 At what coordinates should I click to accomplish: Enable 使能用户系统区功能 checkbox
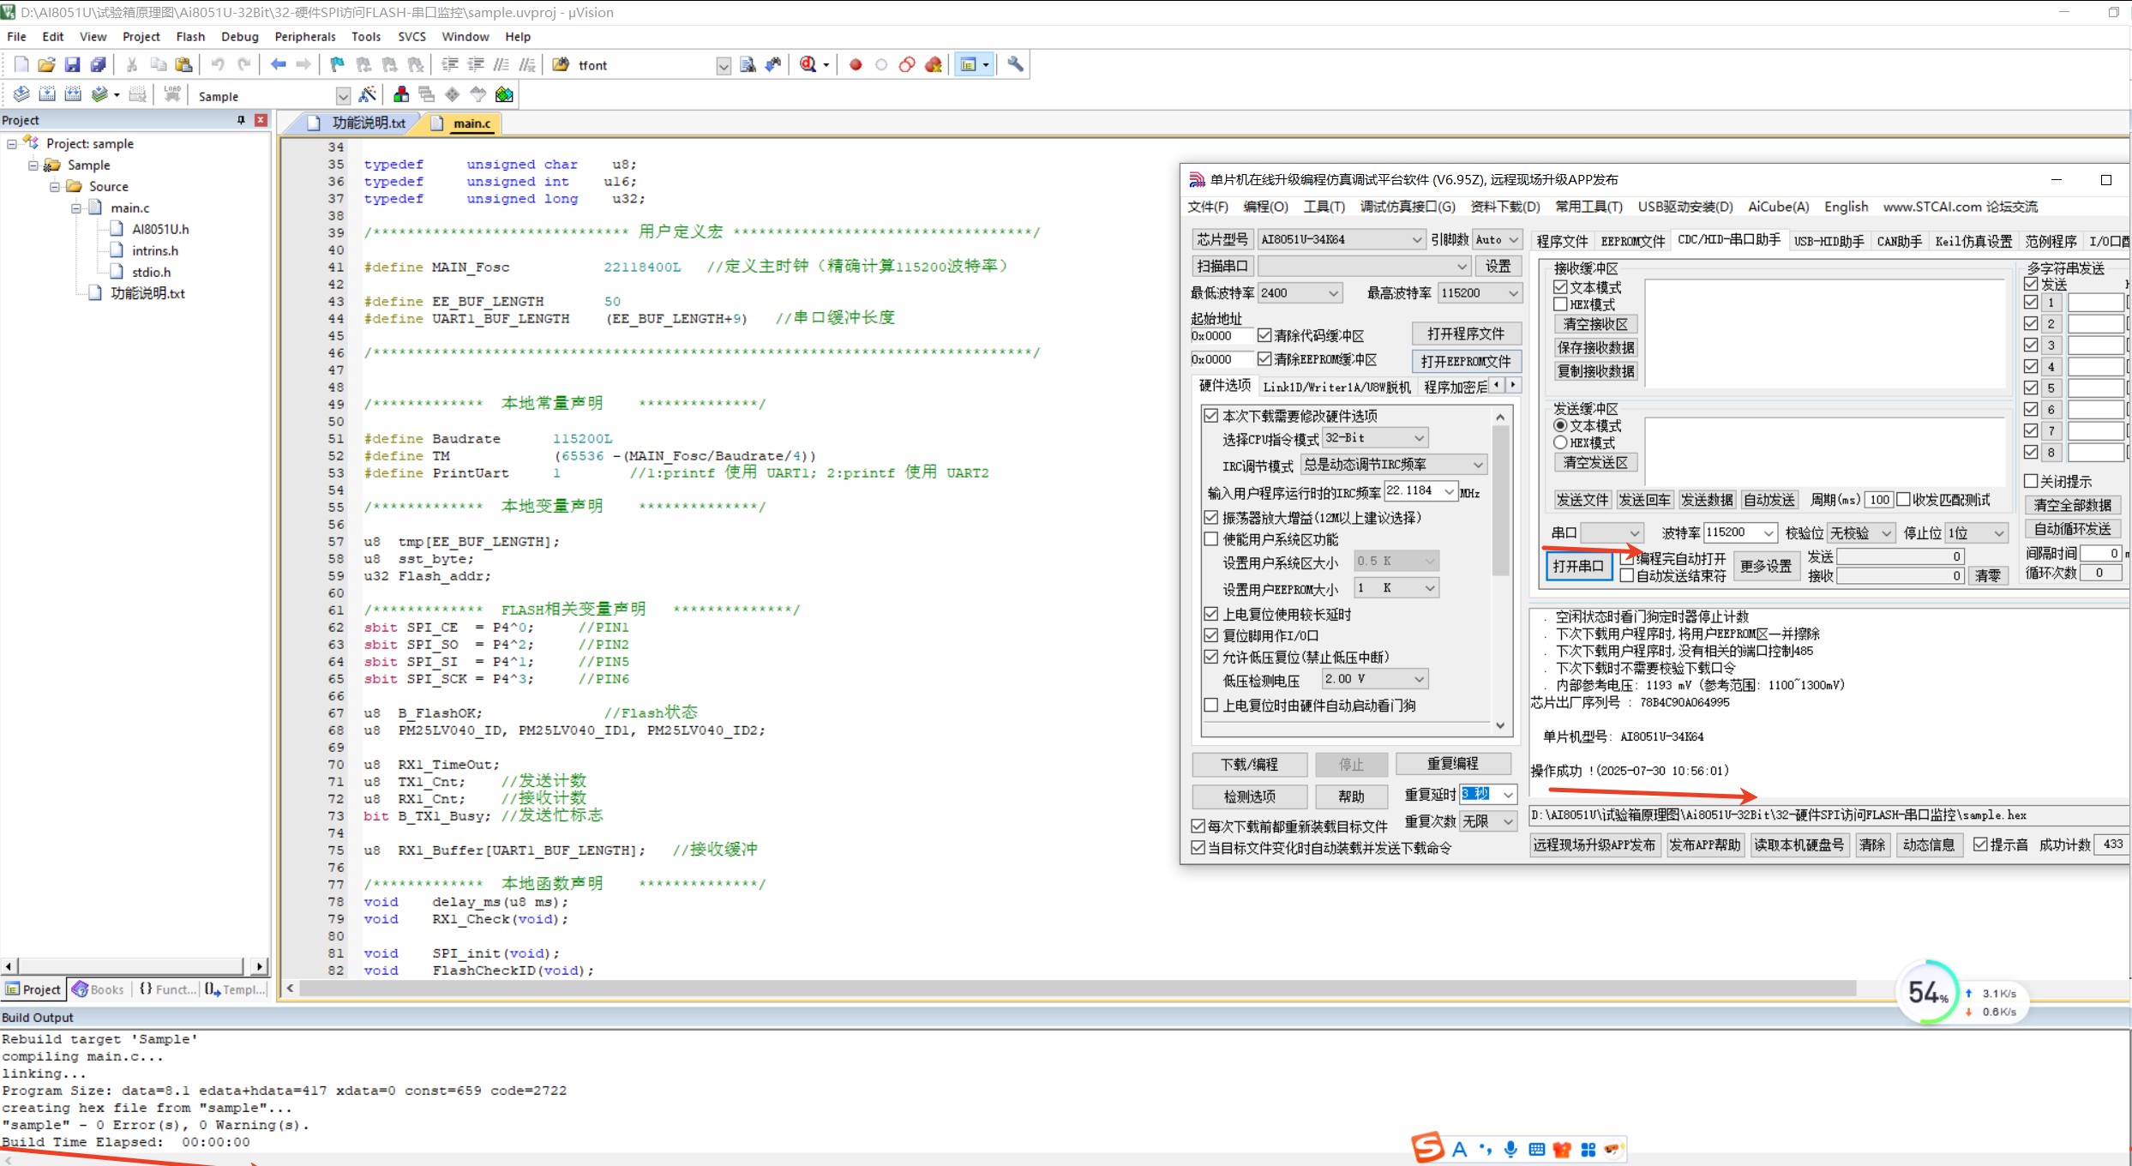click(1210, 539)
